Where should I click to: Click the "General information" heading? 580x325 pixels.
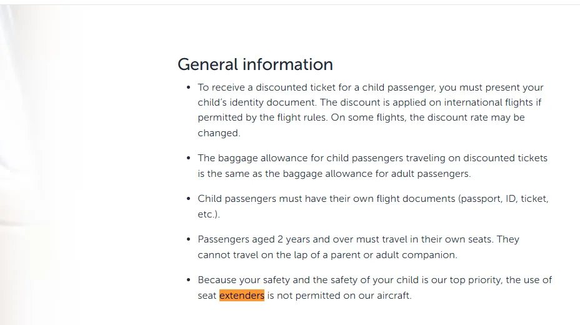(255, 64)
